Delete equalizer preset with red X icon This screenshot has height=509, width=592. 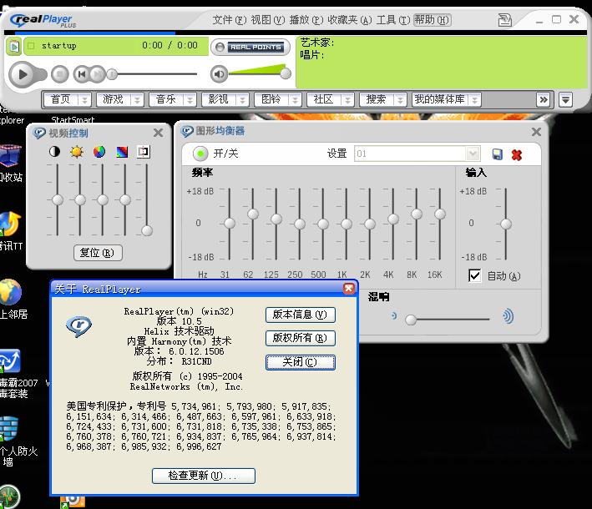(517, 154)
